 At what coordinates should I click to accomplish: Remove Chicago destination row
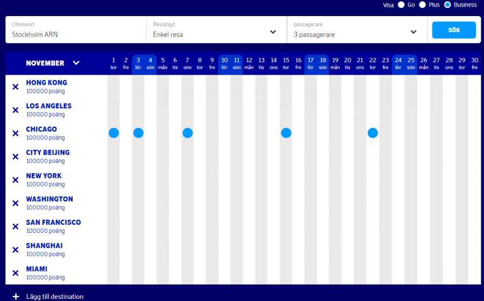pyautogui.click(x=16, y=133)
